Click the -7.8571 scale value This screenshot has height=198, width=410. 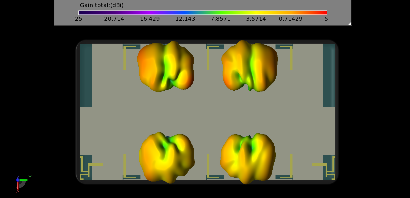tap(219, 19)
